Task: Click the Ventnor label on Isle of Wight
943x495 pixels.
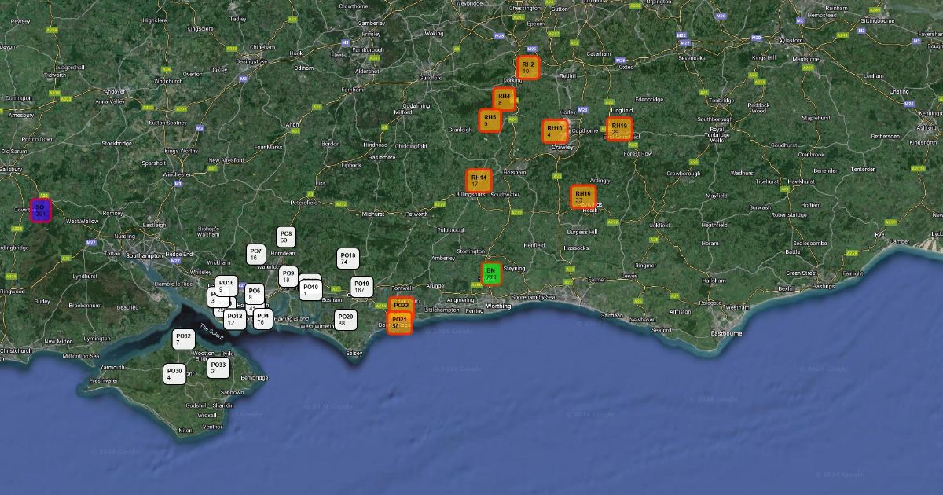Action: [212, 427]
